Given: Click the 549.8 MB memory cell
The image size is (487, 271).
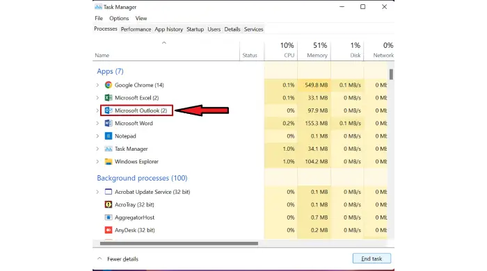Looking at the screenshot, I should 314,85.
